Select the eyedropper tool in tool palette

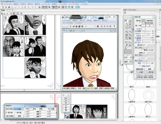click(x=126, y=45)
